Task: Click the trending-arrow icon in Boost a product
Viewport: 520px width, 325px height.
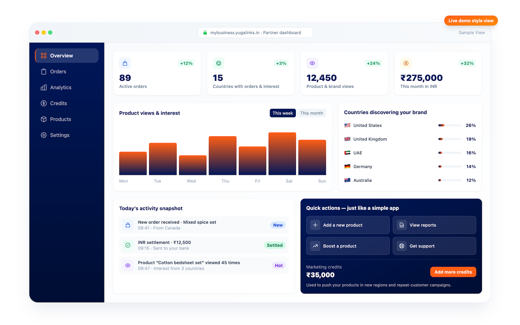Action: point(315,246)
